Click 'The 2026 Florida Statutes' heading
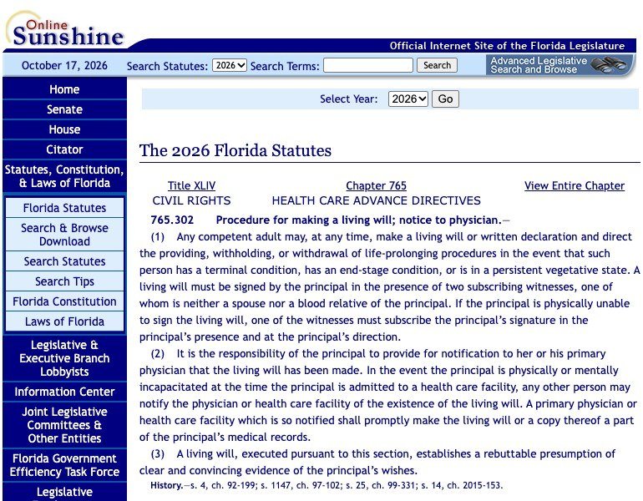The image size is (643, 501). point(235,150)
